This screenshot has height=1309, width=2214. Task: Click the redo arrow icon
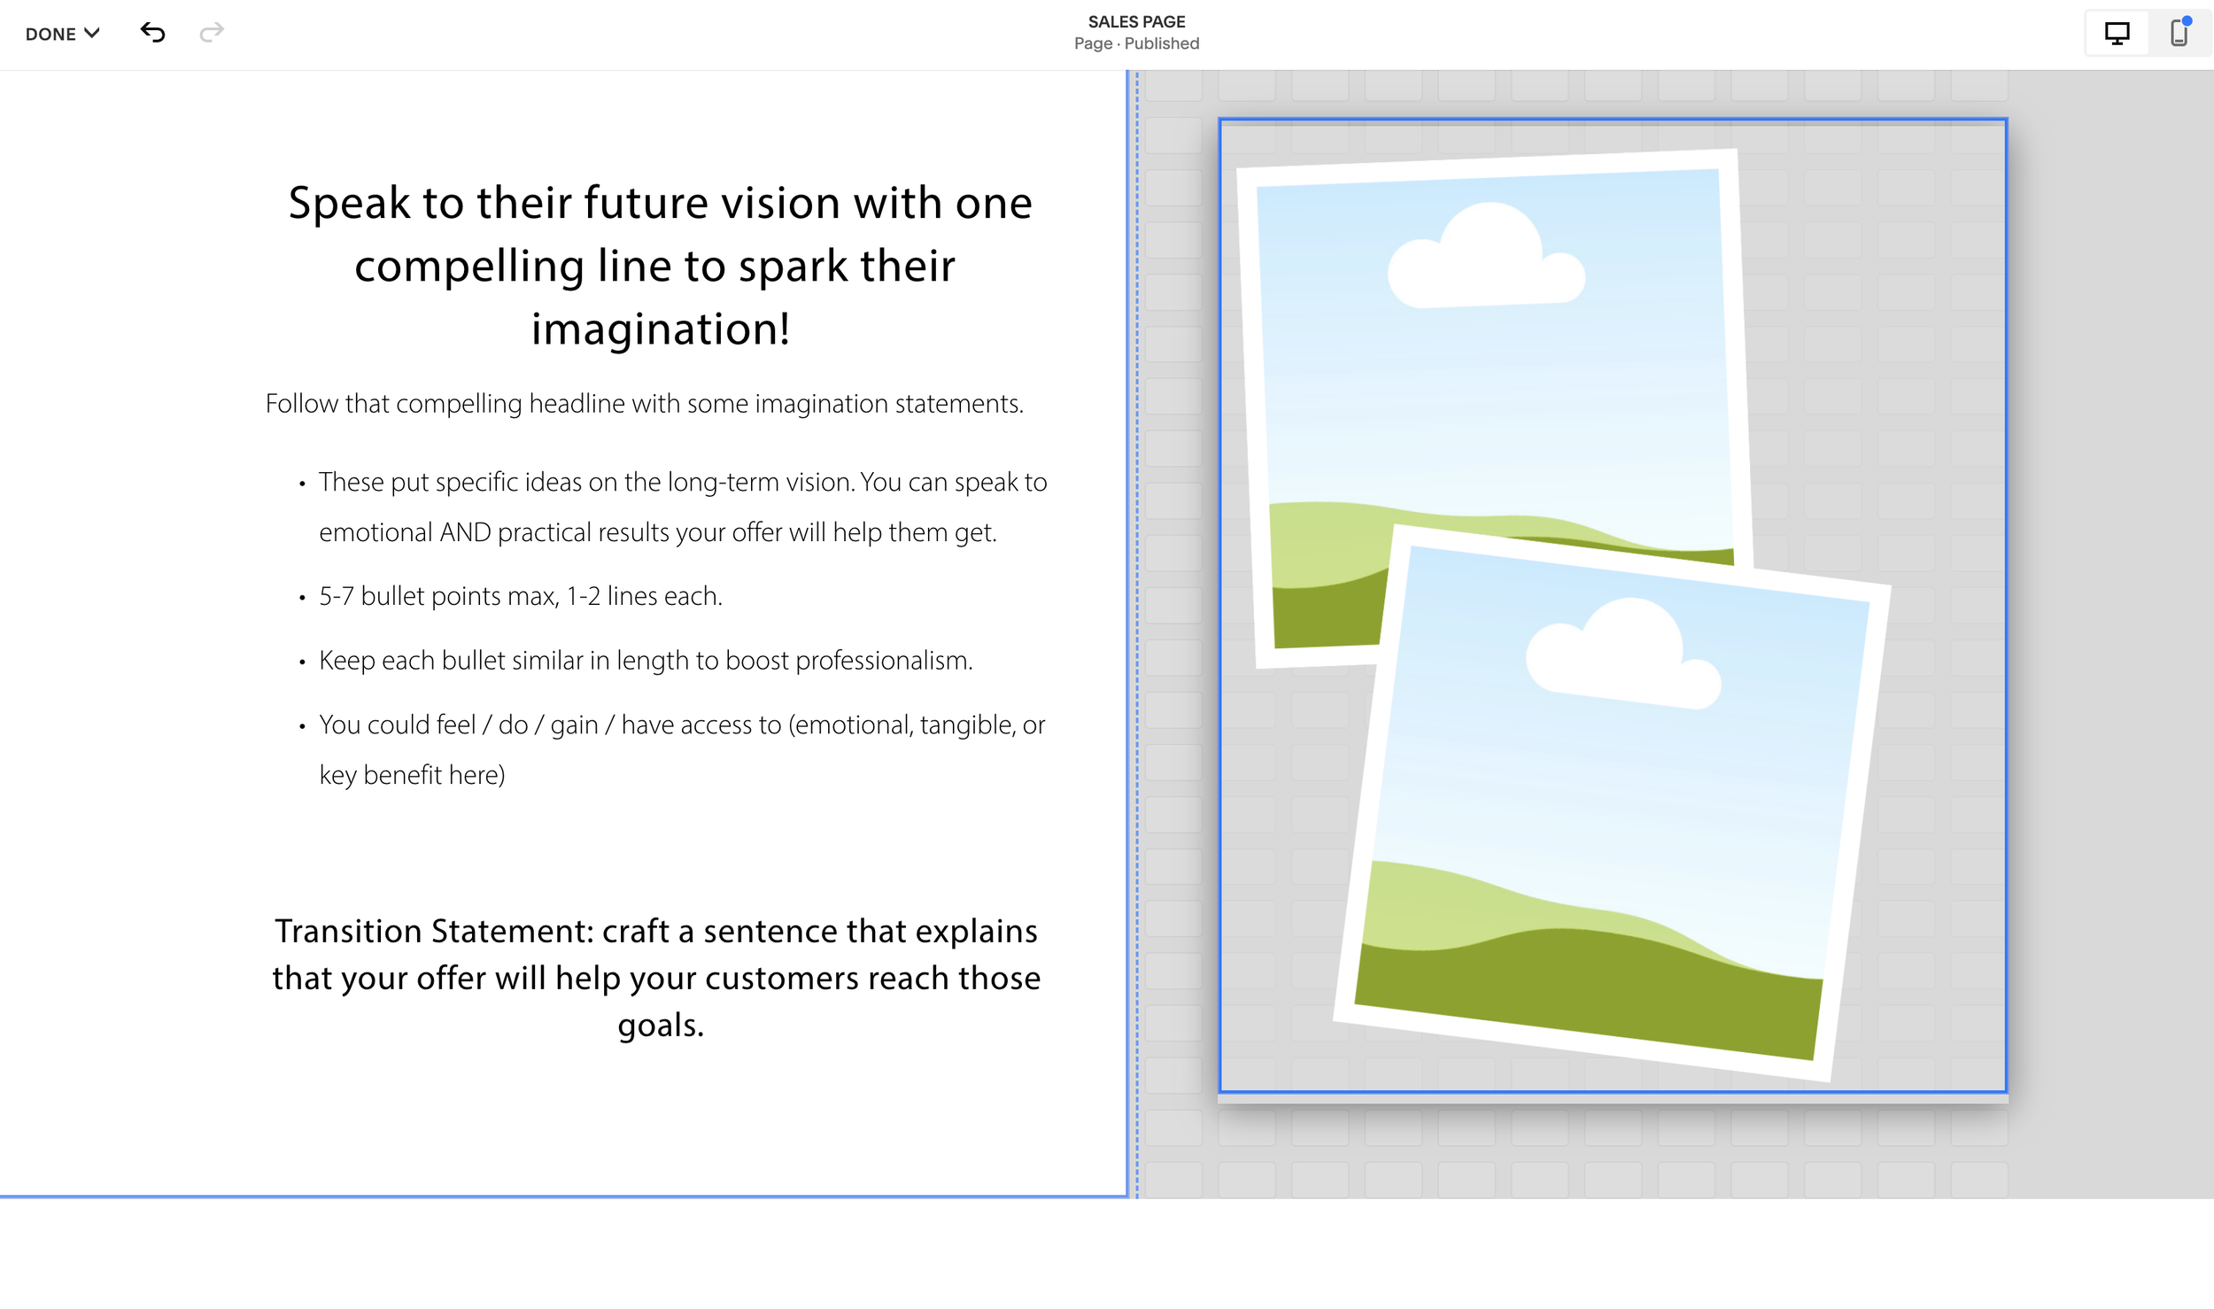coord(212,33)
